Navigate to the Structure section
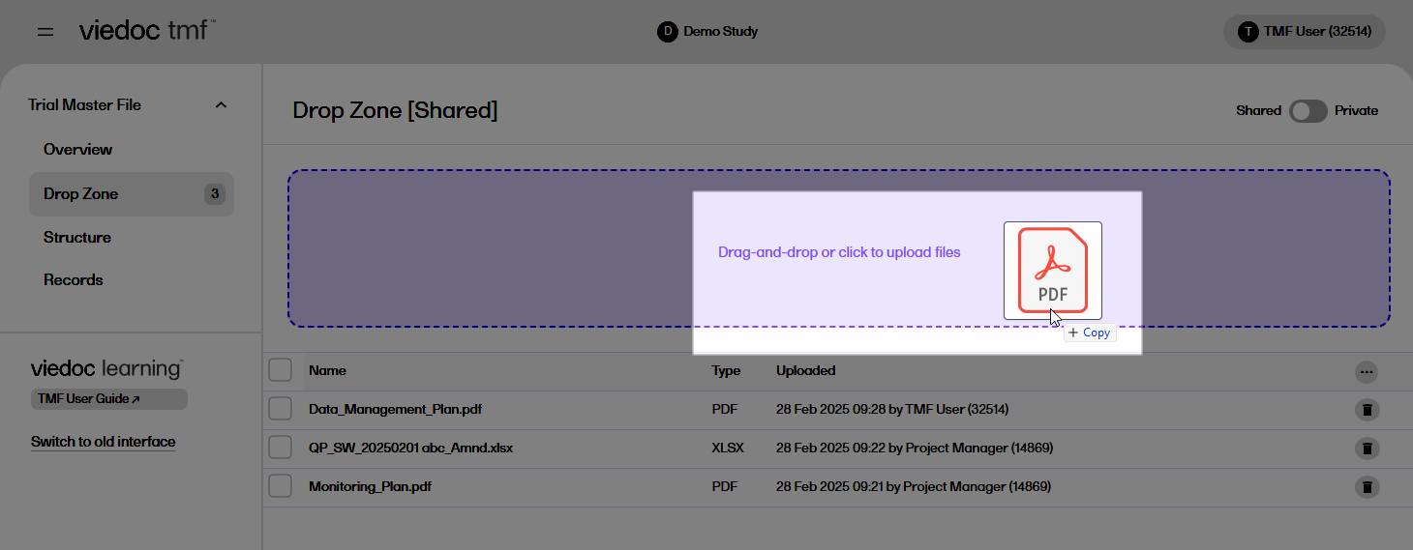The image size is (1413, 550). (77, 238)
